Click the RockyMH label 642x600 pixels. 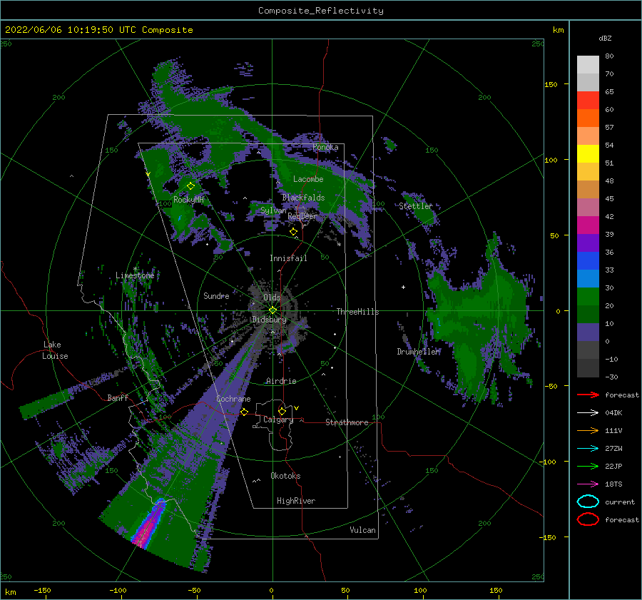pos(188,200)
